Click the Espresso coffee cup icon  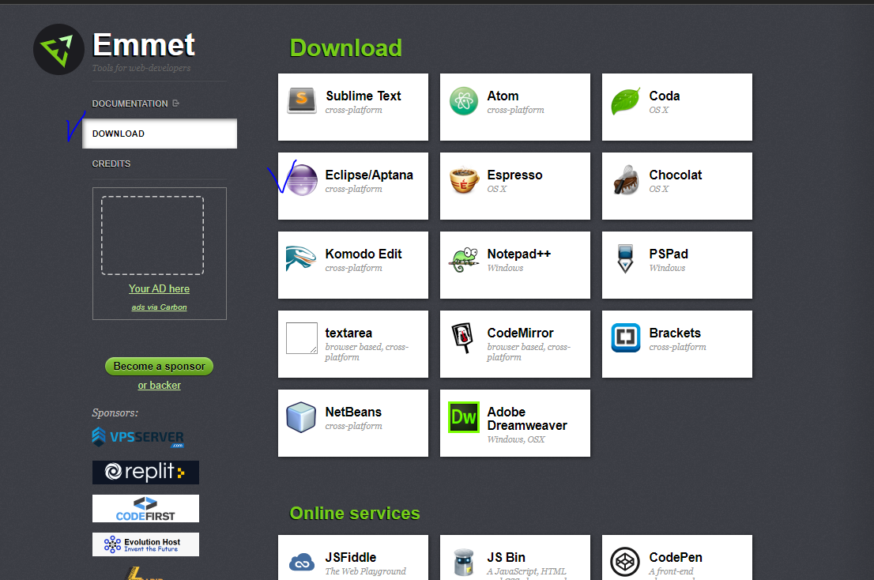coord(464,180)
